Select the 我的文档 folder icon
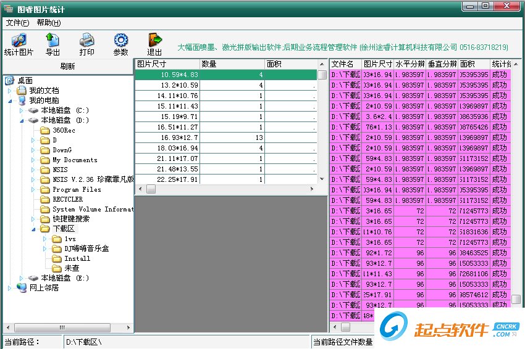 pos(22,91)
